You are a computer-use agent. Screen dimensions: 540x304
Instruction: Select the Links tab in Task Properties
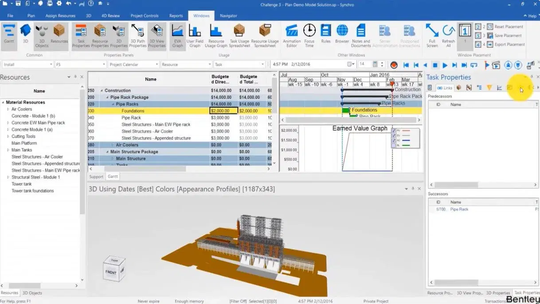pyautogui.click(x=445, y=88)
